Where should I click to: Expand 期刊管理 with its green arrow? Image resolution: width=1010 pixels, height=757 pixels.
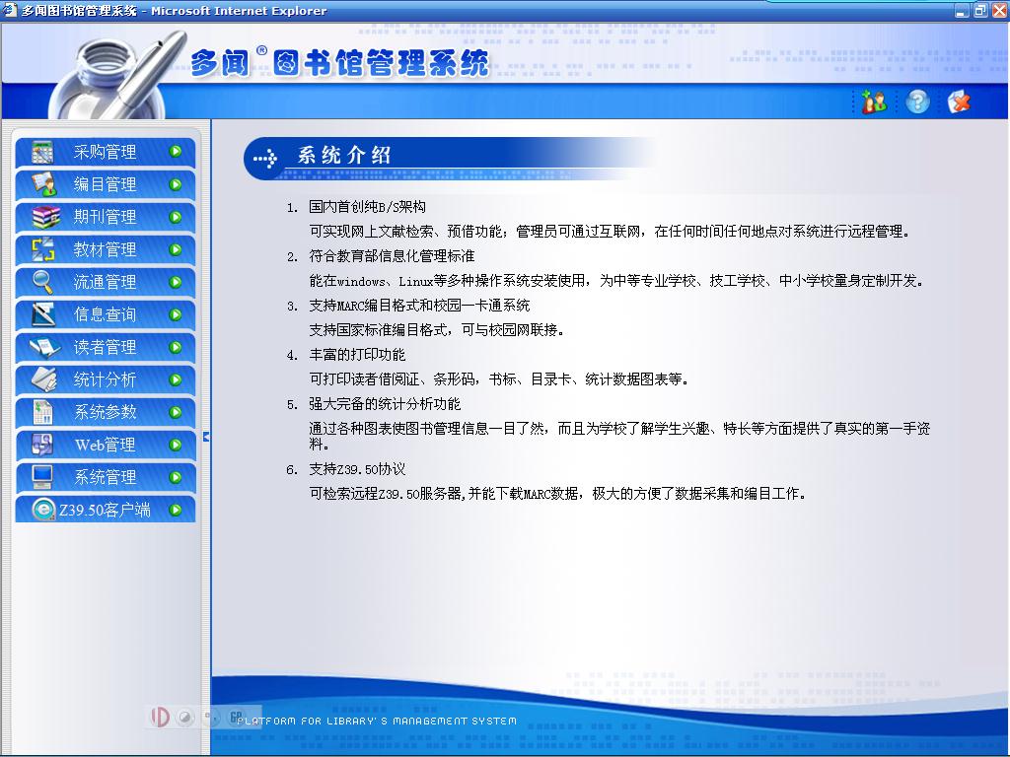176,217
